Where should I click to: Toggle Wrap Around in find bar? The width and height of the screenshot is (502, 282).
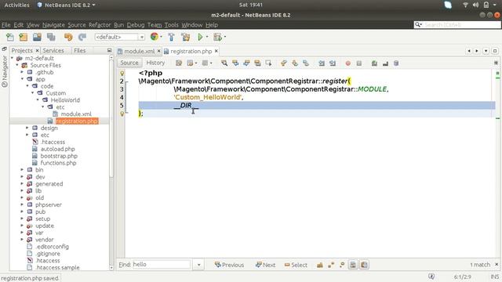364,265
